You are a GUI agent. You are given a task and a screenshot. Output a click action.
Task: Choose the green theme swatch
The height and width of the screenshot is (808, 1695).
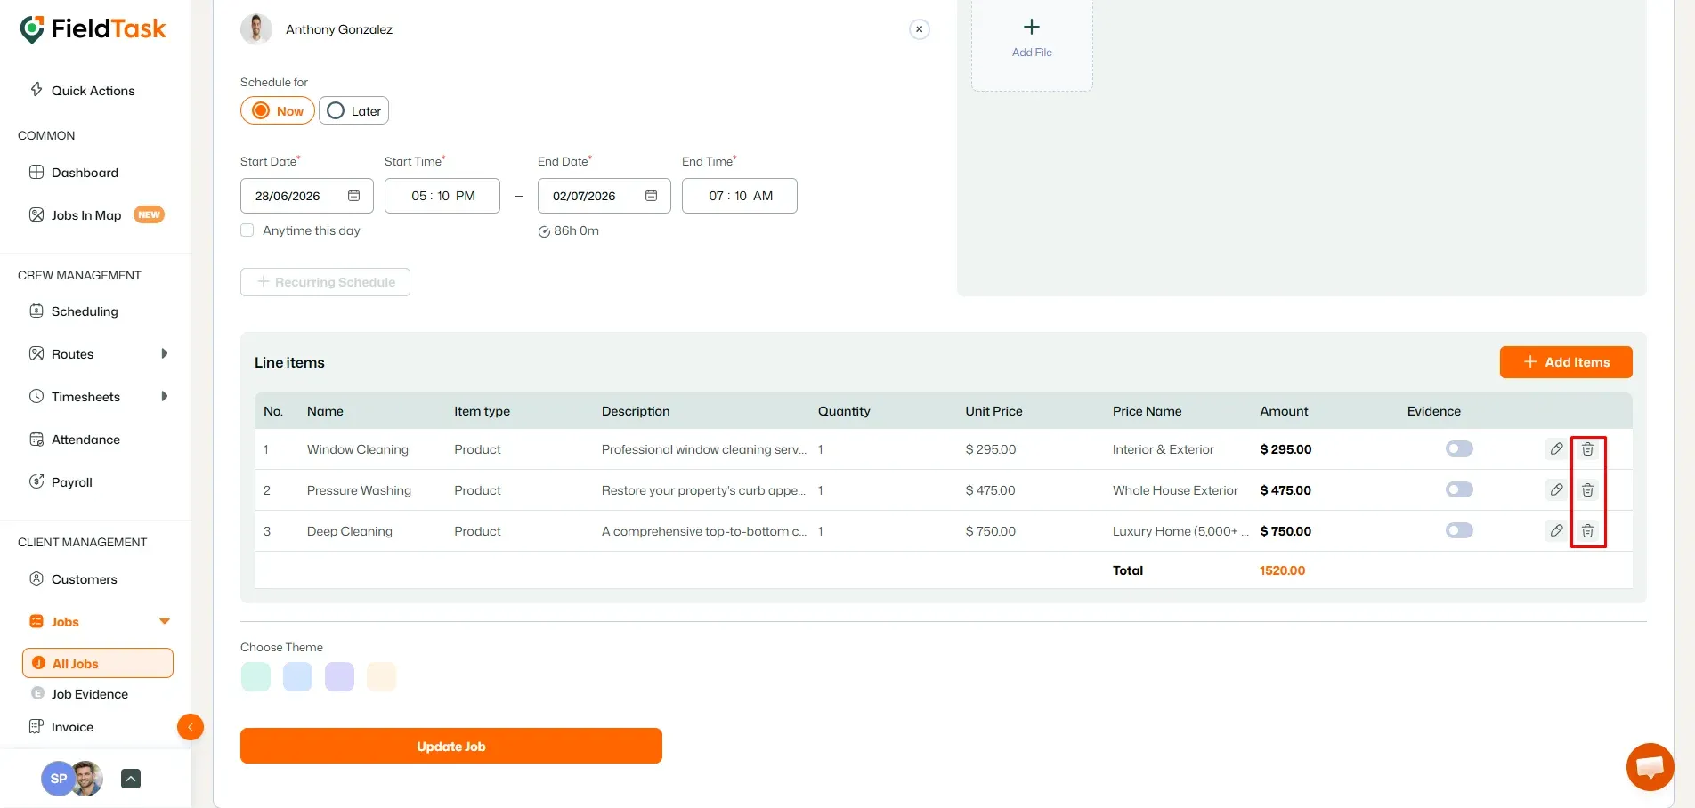click(255, 676)
